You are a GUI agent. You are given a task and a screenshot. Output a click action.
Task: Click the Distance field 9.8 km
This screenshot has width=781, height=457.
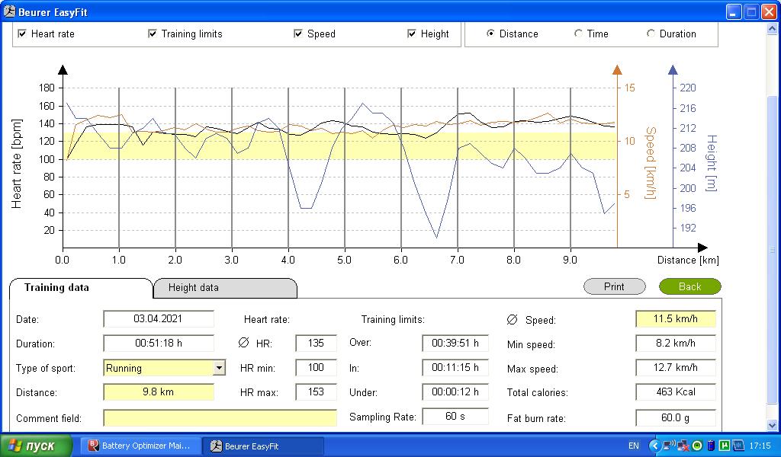[159, 391]
